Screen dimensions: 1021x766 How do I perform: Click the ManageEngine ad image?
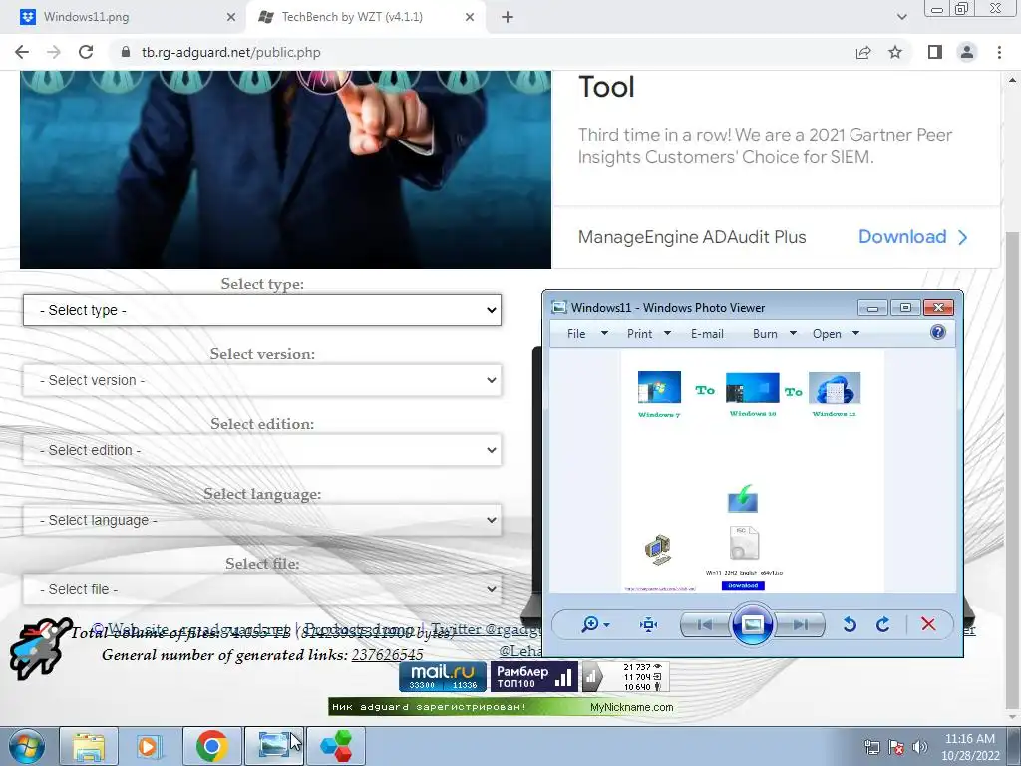(285, 170)
